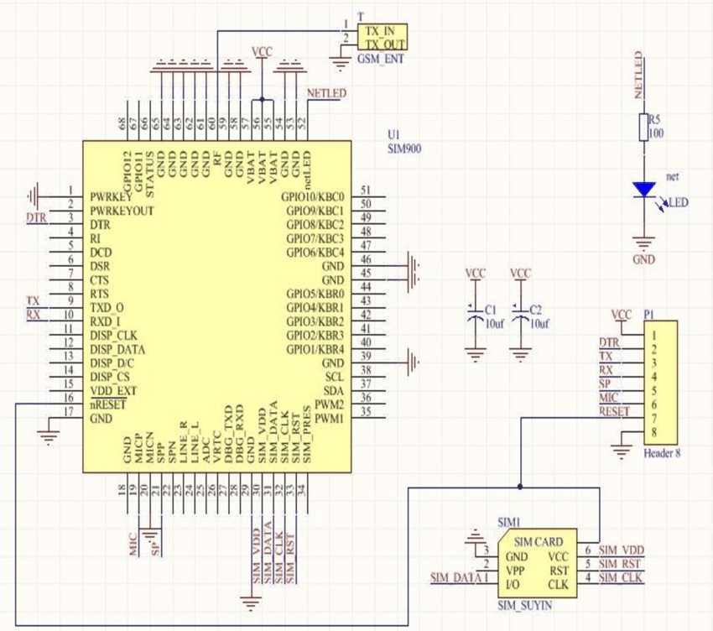The height and width of the screenshot is (631, 713).
Task: Select the SIM_SUYIN label under the SIM card
Action: pos(526,604)
